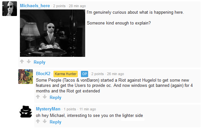This screenshot has width=202, height=129.
Task: Click the 11 min ago timestamp
Action: [x=87, y=109]
